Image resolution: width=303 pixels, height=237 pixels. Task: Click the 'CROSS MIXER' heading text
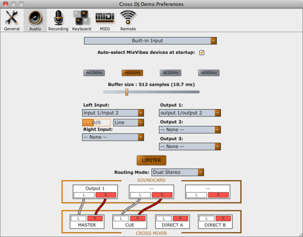pos(151,234)
